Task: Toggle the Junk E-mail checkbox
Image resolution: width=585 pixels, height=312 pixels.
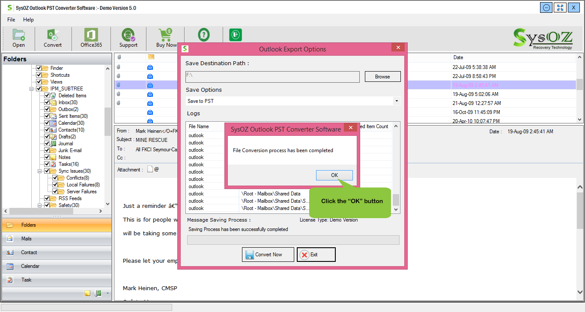Action: pos(47,150)
